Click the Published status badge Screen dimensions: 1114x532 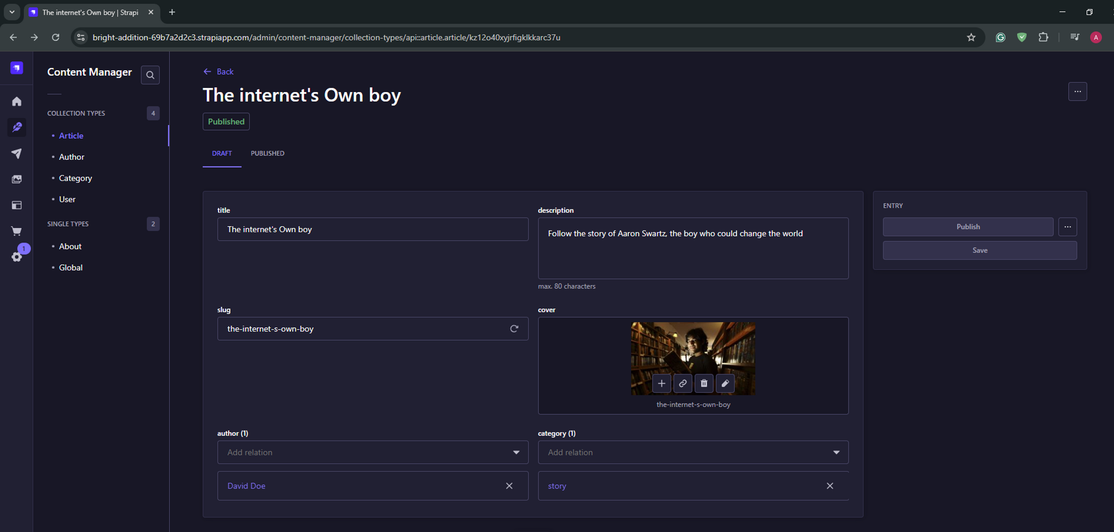(226, 122)
